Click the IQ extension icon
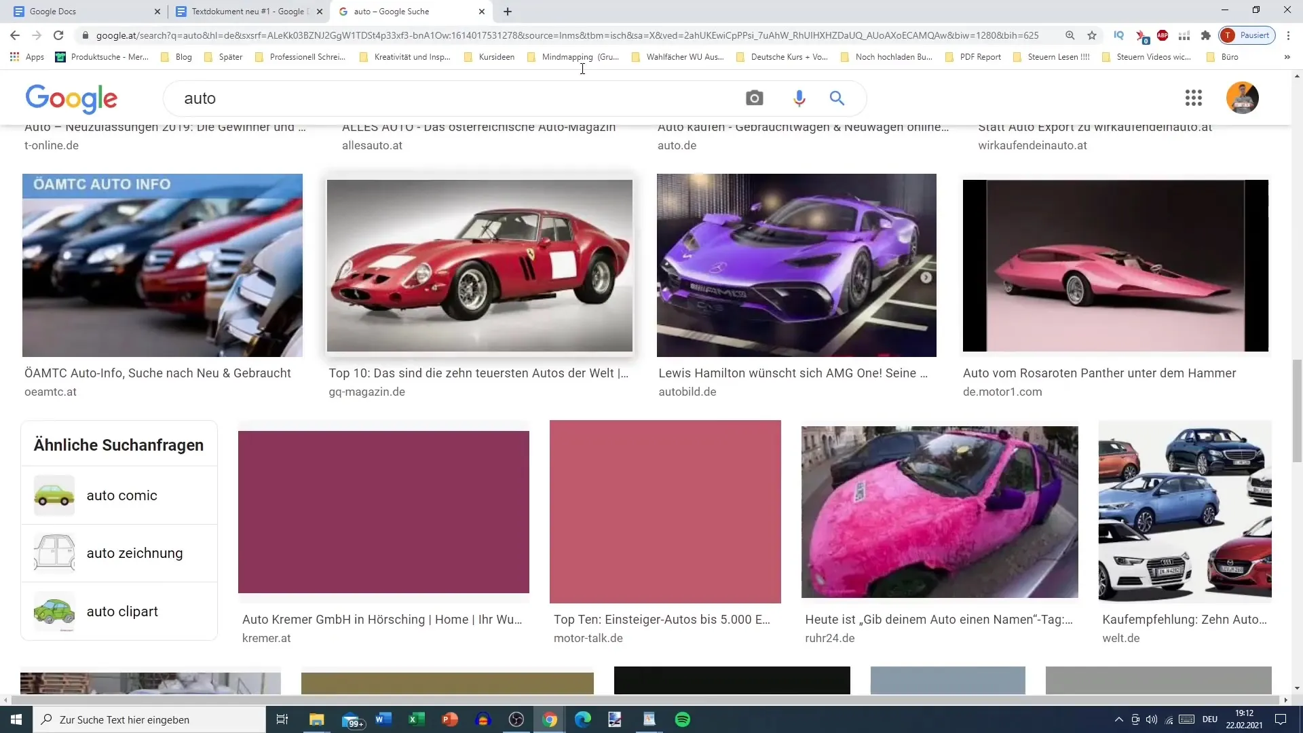 [1118, 35]
